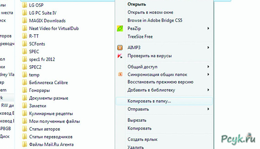The width and height of the screenshot is (260, 149).
Task: Click the folder name Файлы Mail.Ru Агента
Action: point(51,145)
